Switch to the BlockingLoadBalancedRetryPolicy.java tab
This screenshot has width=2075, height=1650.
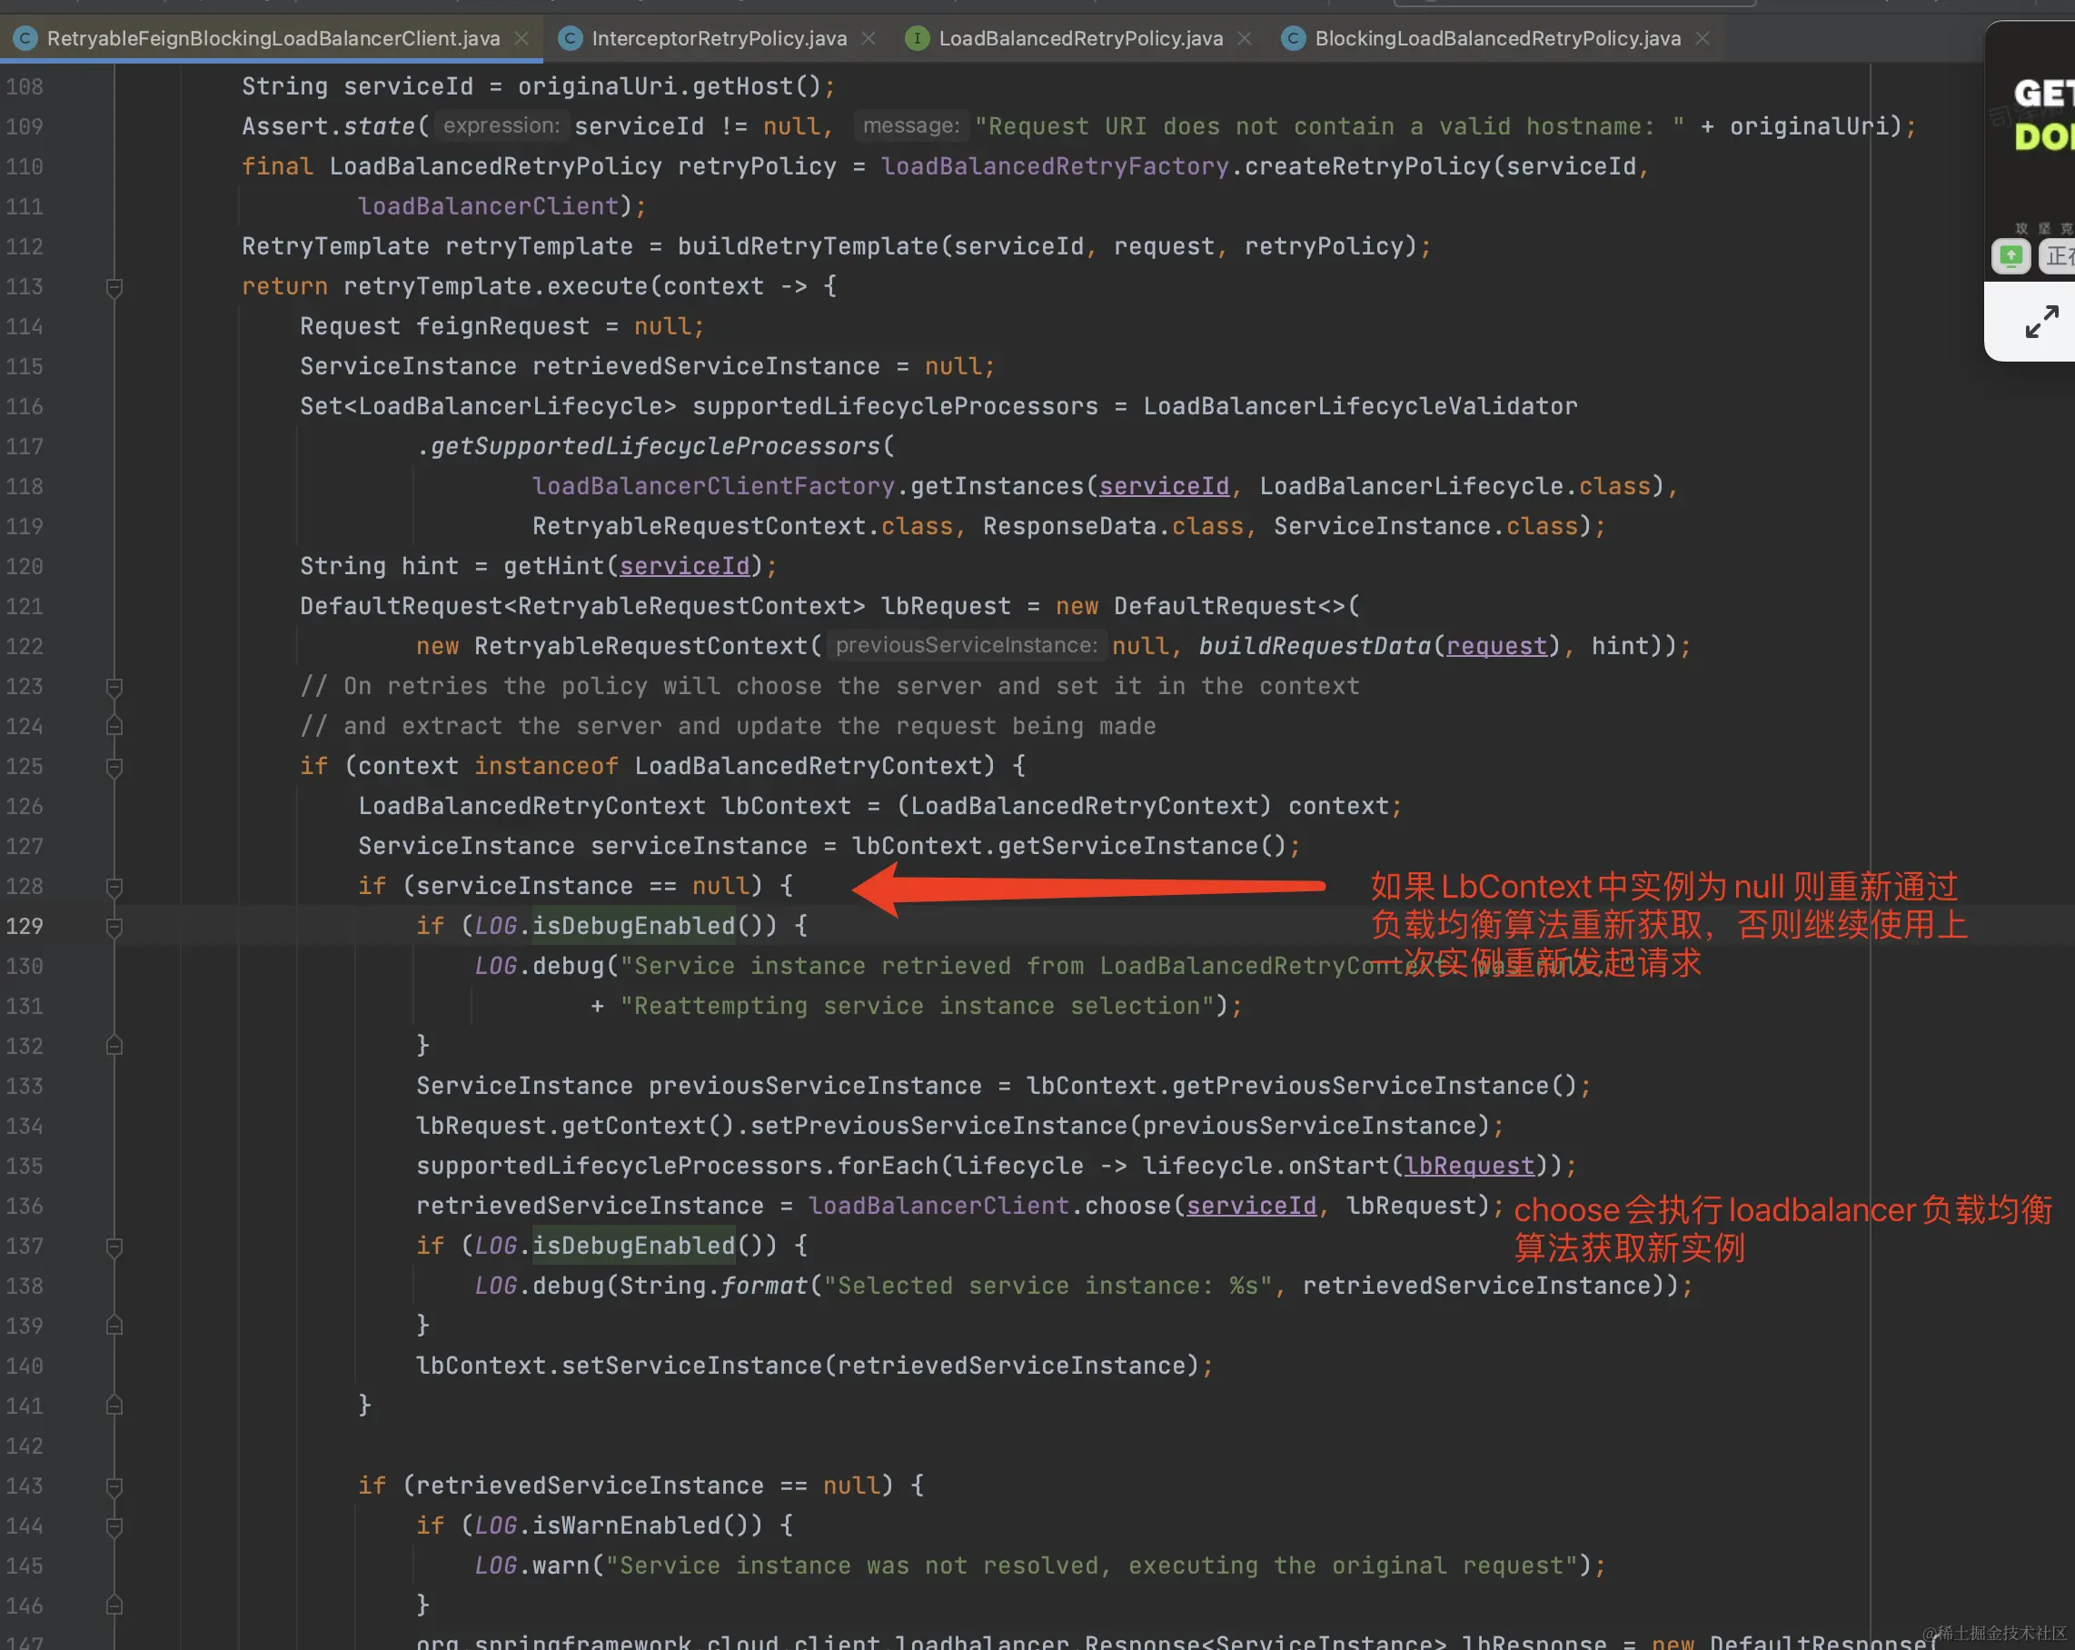pos(1496,38)
